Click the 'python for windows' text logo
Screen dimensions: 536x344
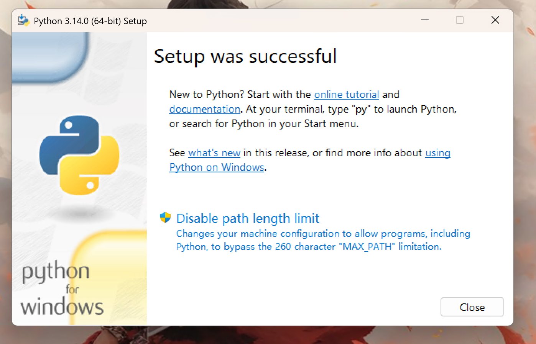[x=61, y=289]
